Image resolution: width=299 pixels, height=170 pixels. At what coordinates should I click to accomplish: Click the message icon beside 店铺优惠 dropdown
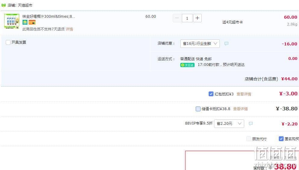coord(226,44)
